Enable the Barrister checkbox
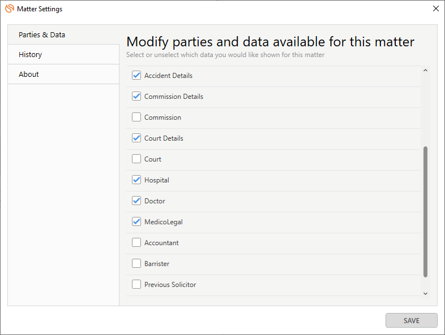Screen dimensions: 445x335 (136, 263)
